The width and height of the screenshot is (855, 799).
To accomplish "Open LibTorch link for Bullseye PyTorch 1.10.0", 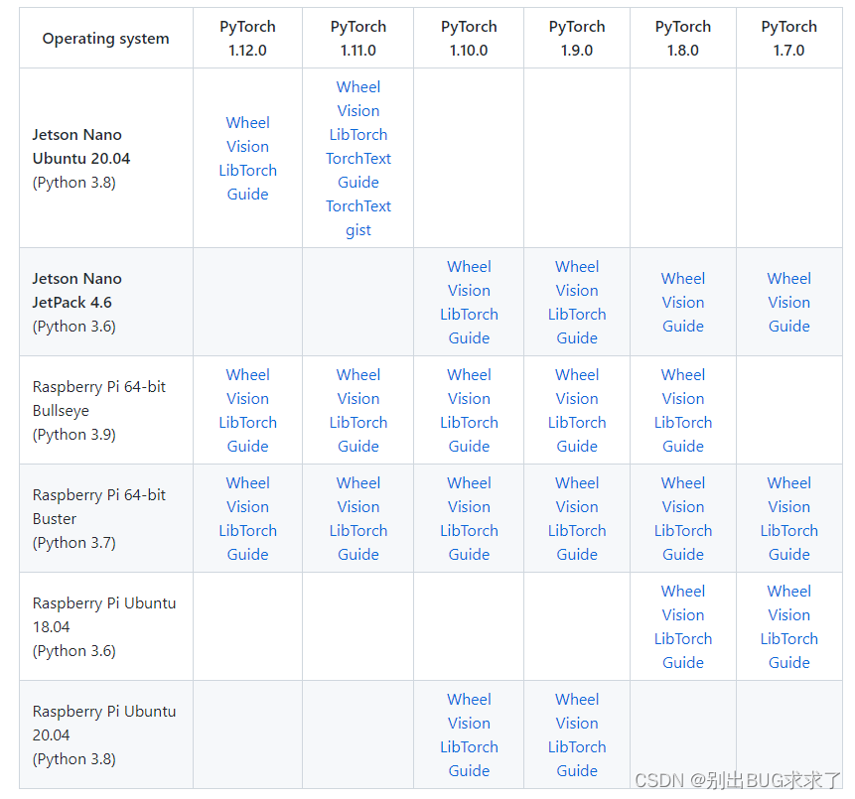I will point(469,423).
